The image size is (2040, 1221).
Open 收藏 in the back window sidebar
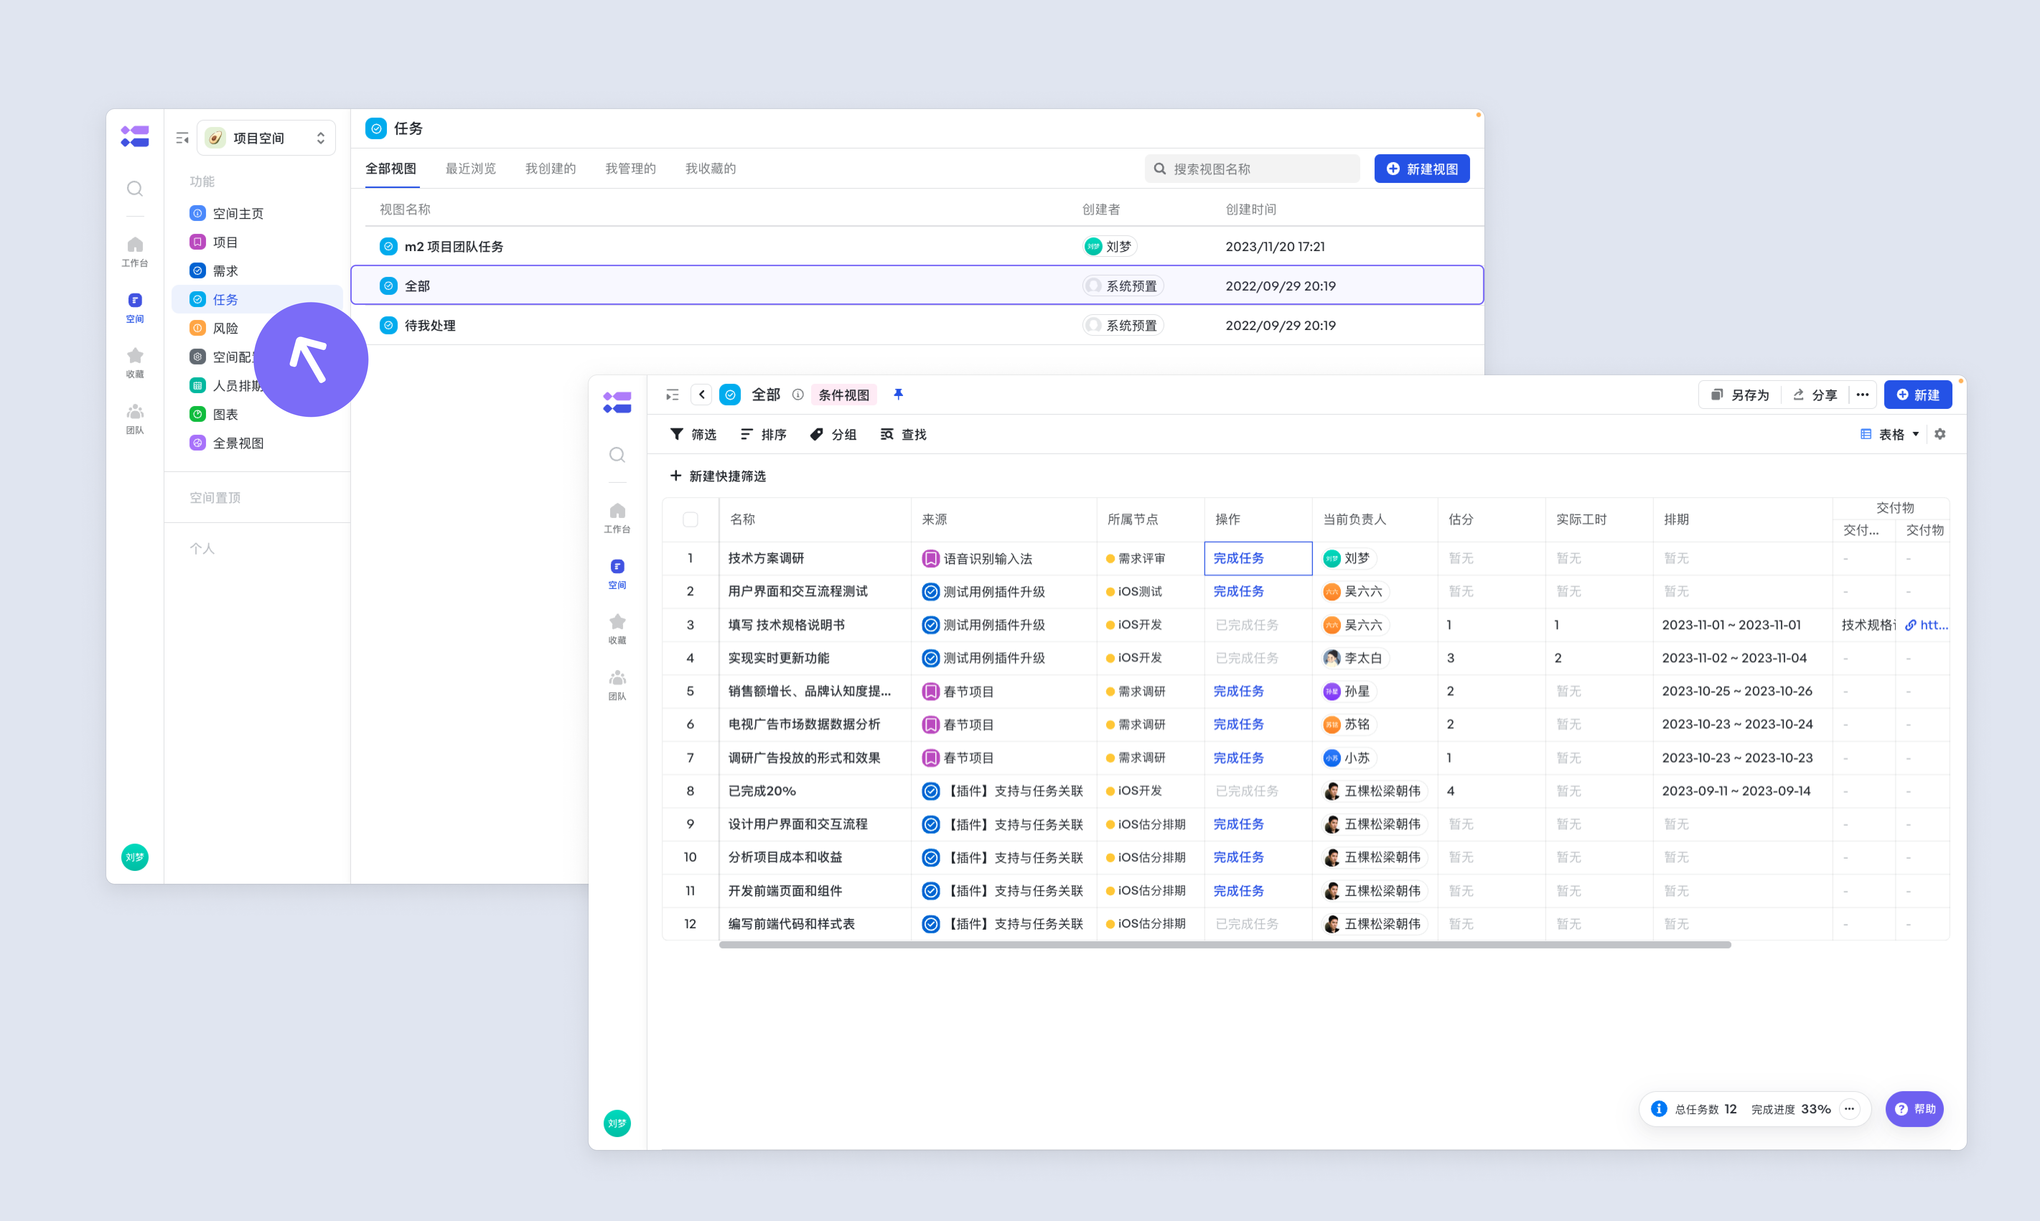pyautogui.click(x=135, y=363)
